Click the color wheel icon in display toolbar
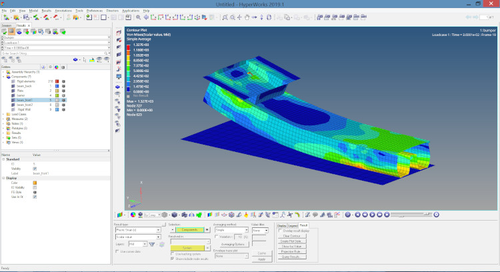The height and width of the screenshot is (272, 500). tap(132, 215)
